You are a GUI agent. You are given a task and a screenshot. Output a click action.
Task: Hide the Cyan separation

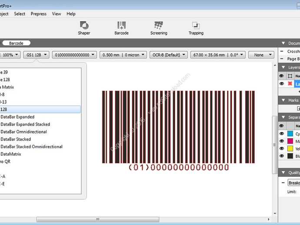point(282,134)
